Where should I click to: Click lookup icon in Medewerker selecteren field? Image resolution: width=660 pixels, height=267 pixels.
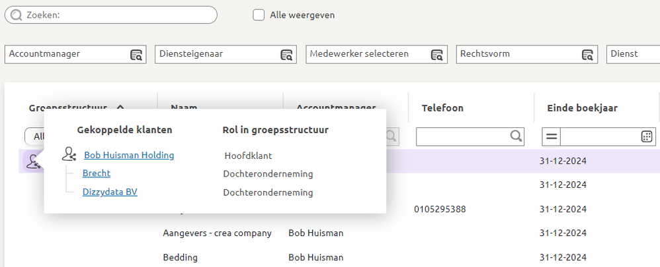[x=437, y=55]
